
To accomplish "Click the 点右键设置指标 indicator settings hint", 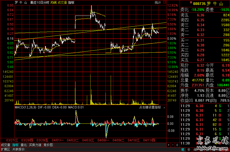I will pos(150,107).
